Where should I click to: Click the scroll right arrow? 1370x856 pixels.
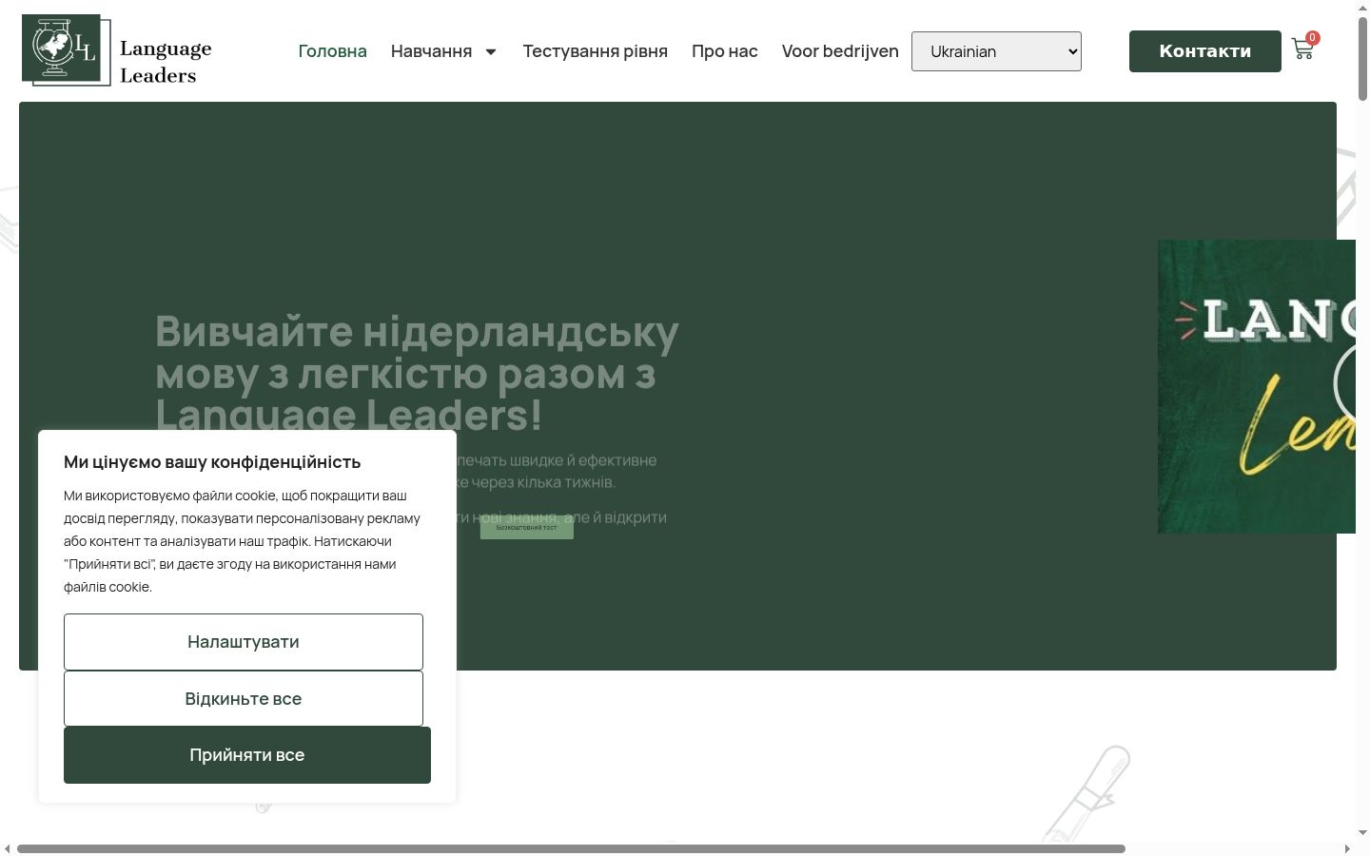[x=1347, y=848]
